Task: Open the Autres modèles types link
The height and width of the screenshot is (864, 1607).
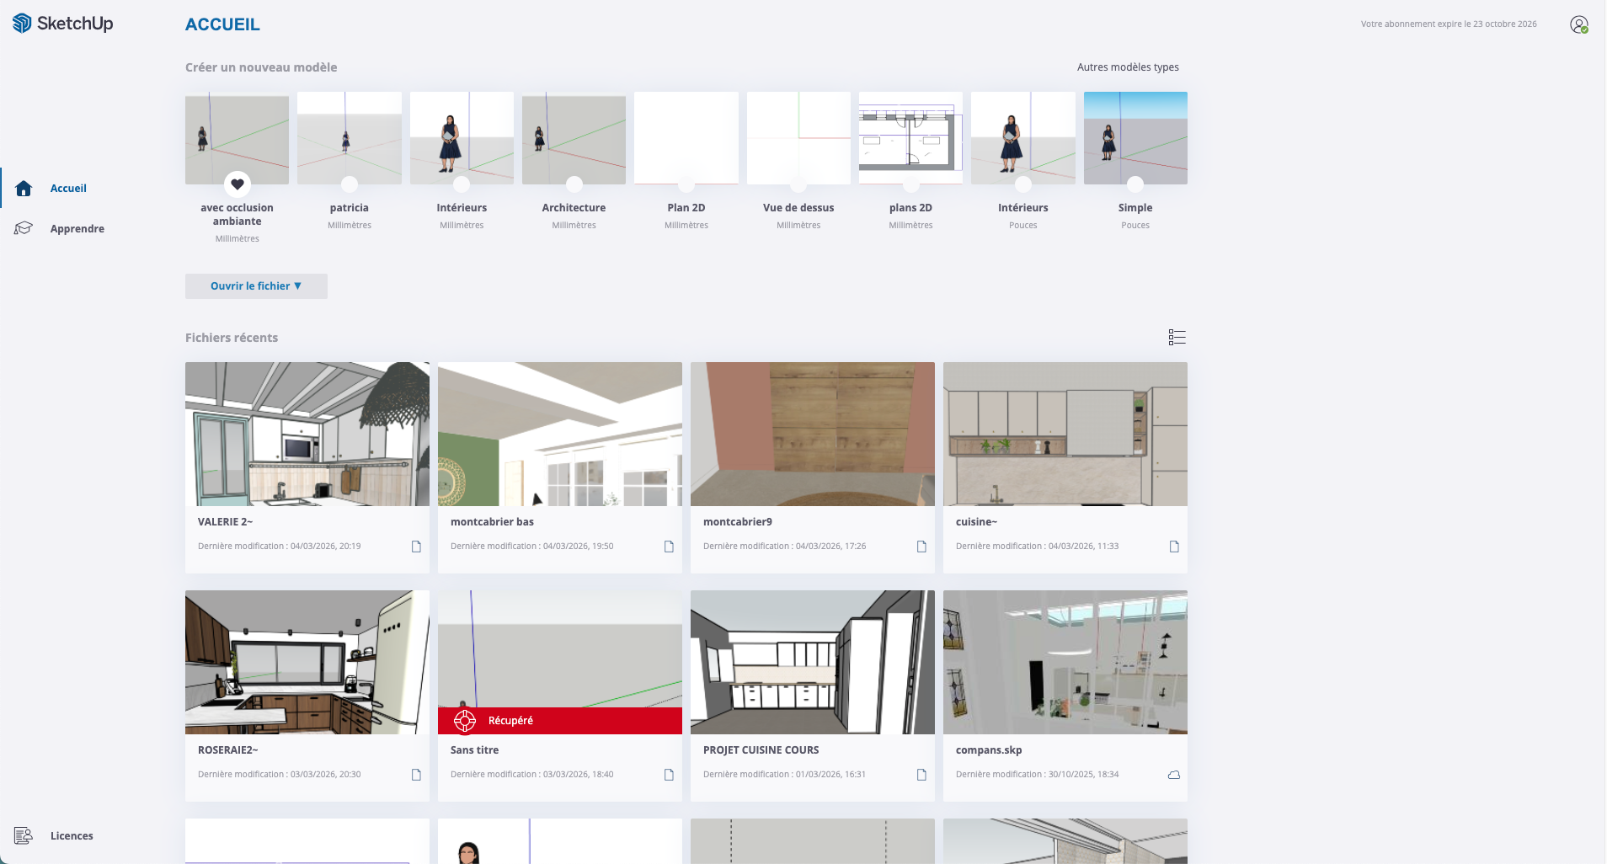Action: [x=1128, y=67]
